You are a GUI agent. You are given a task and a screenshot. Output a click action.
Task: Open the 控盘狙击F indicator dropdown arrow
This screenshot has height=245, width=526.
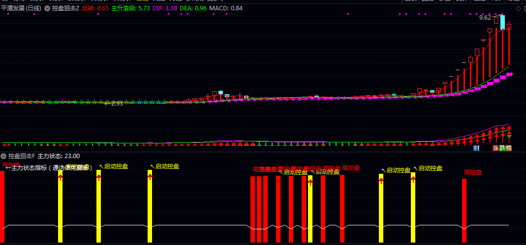tap(3, 156)
